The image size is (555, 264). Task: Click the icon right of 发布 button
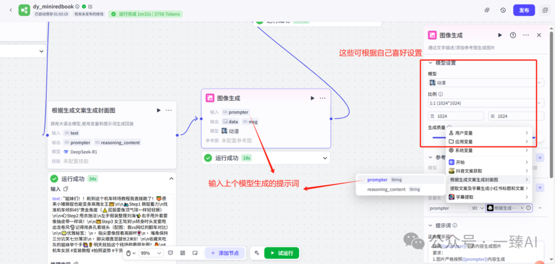[x=544, y=10]
